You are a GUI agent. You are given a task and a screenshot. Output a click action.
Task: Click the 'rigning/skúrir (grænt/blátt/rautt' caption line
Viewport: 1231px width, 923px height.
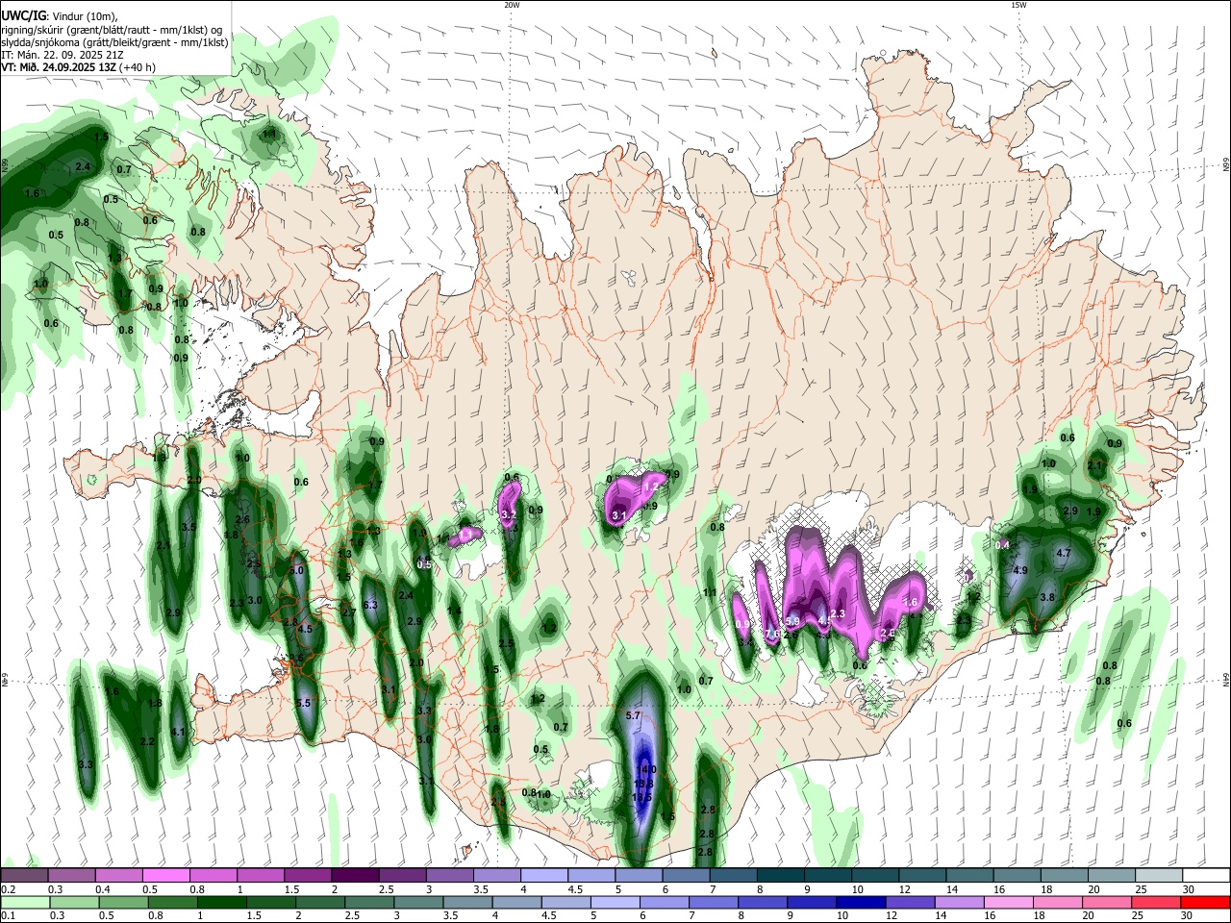[x=112, y=30]
